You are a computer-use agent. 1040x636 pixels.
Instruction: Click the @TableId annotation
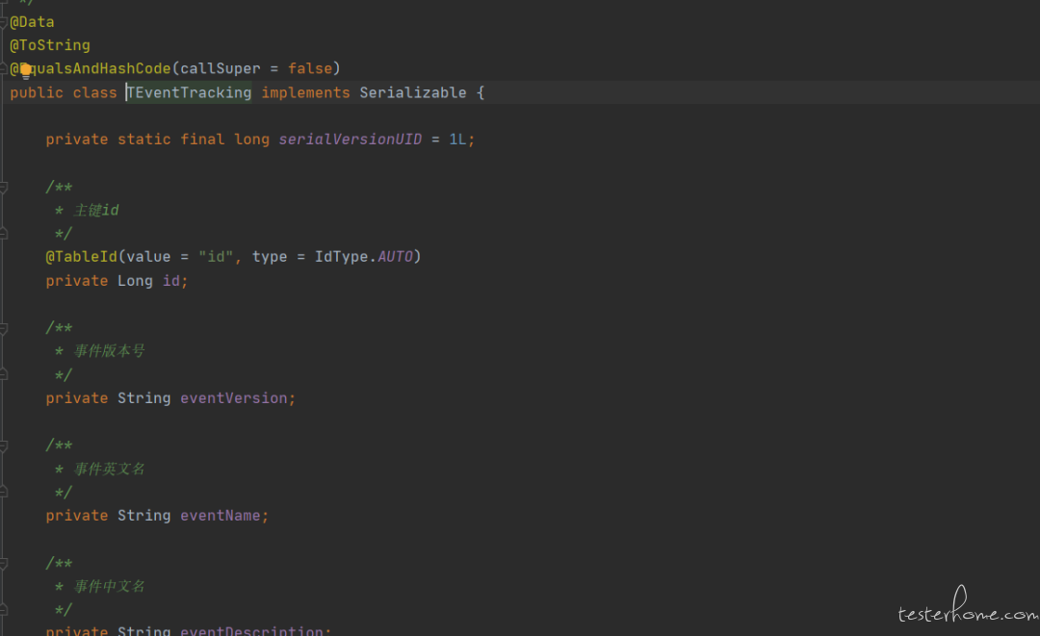coord(81,256)
